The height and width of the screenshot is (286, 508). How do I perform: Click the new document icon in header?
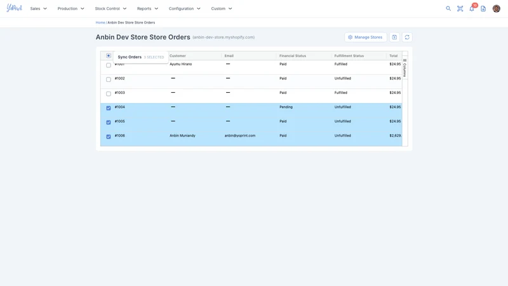tap(483, 9)
